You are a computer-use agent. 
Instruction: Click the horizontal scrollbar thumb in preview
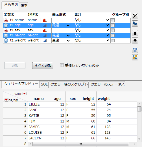(x=81, y=144)
